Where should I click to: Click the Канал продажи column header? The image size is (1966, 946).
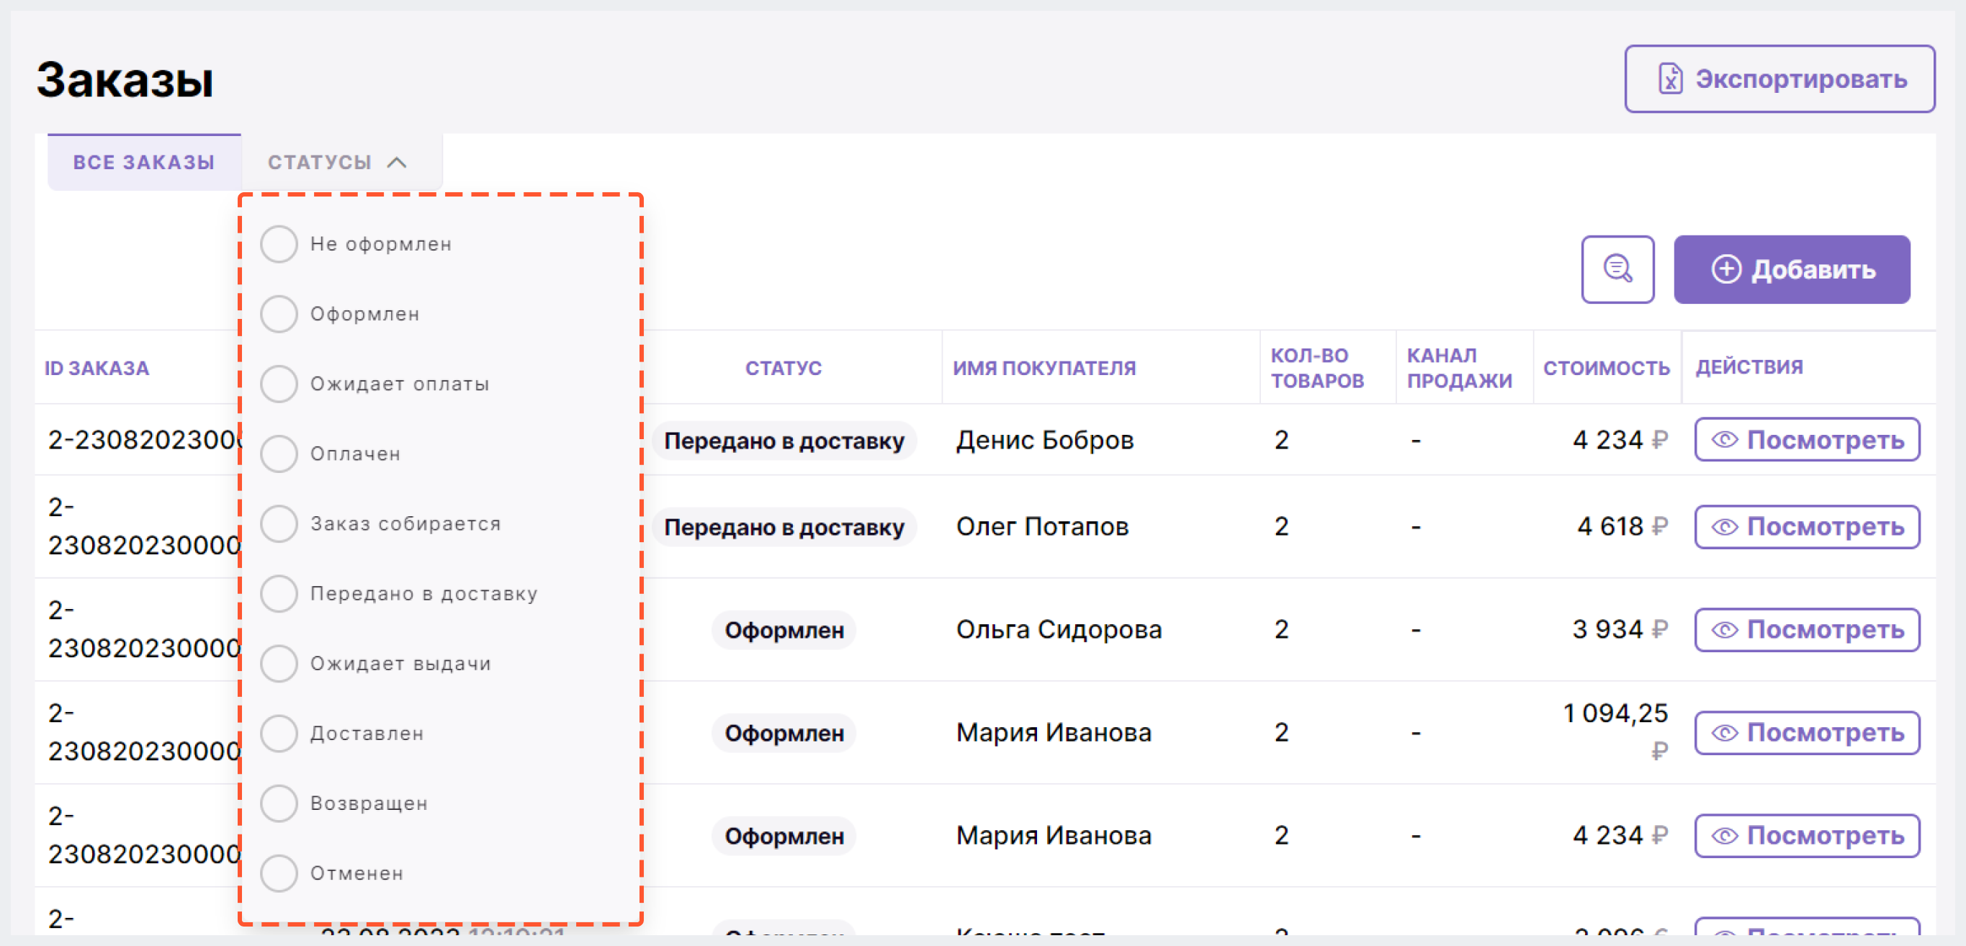(x=1459, y=368)
